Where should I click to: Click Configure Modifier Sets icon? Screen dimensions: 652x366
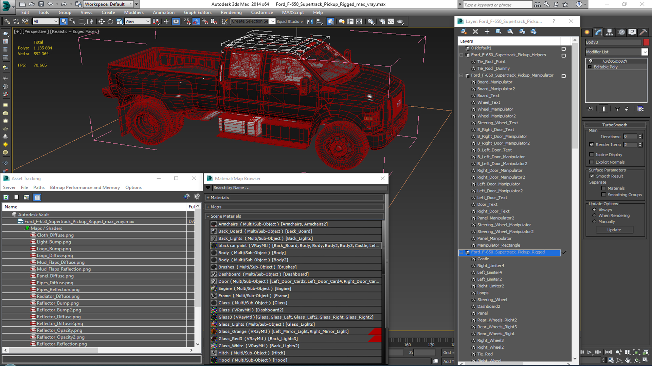640,109
